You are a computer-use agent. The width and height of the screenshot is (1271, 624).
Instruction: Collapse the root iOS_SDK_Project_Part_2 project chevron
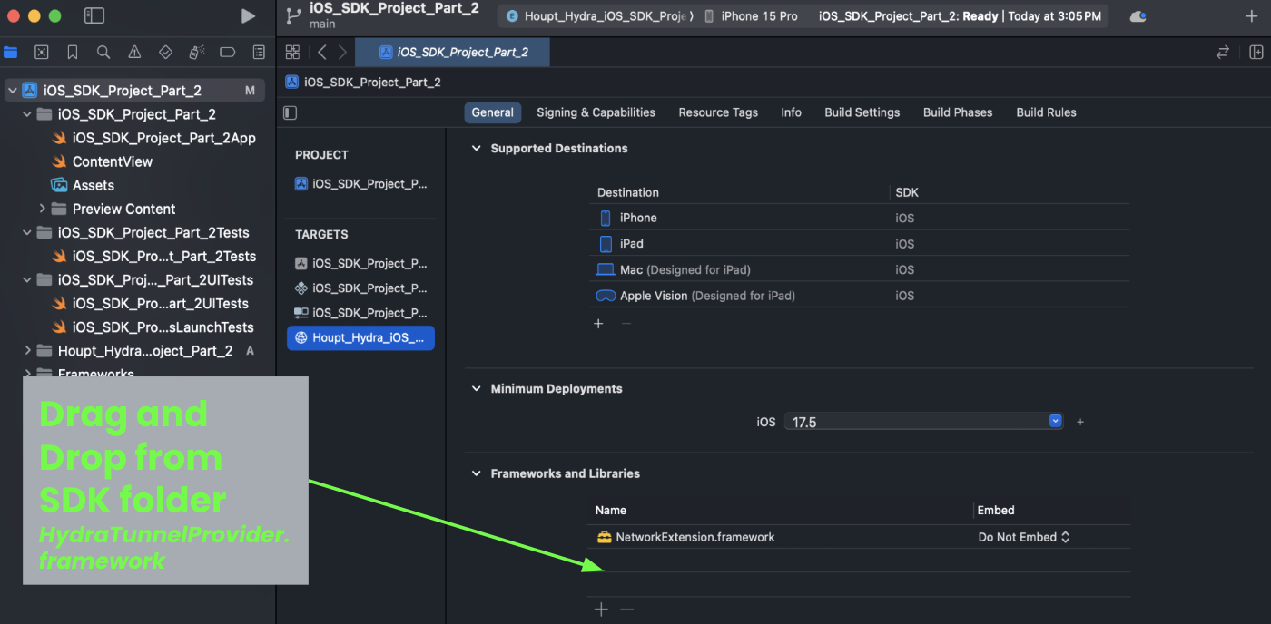point(12,91)
